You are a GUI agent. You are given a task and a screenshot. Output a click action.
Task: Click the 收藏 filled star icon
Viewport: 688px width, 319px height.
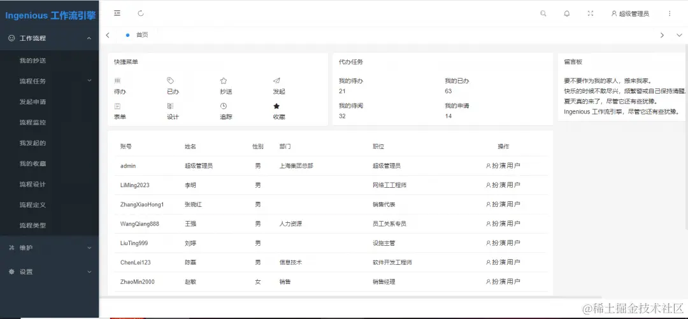(276, 106)
